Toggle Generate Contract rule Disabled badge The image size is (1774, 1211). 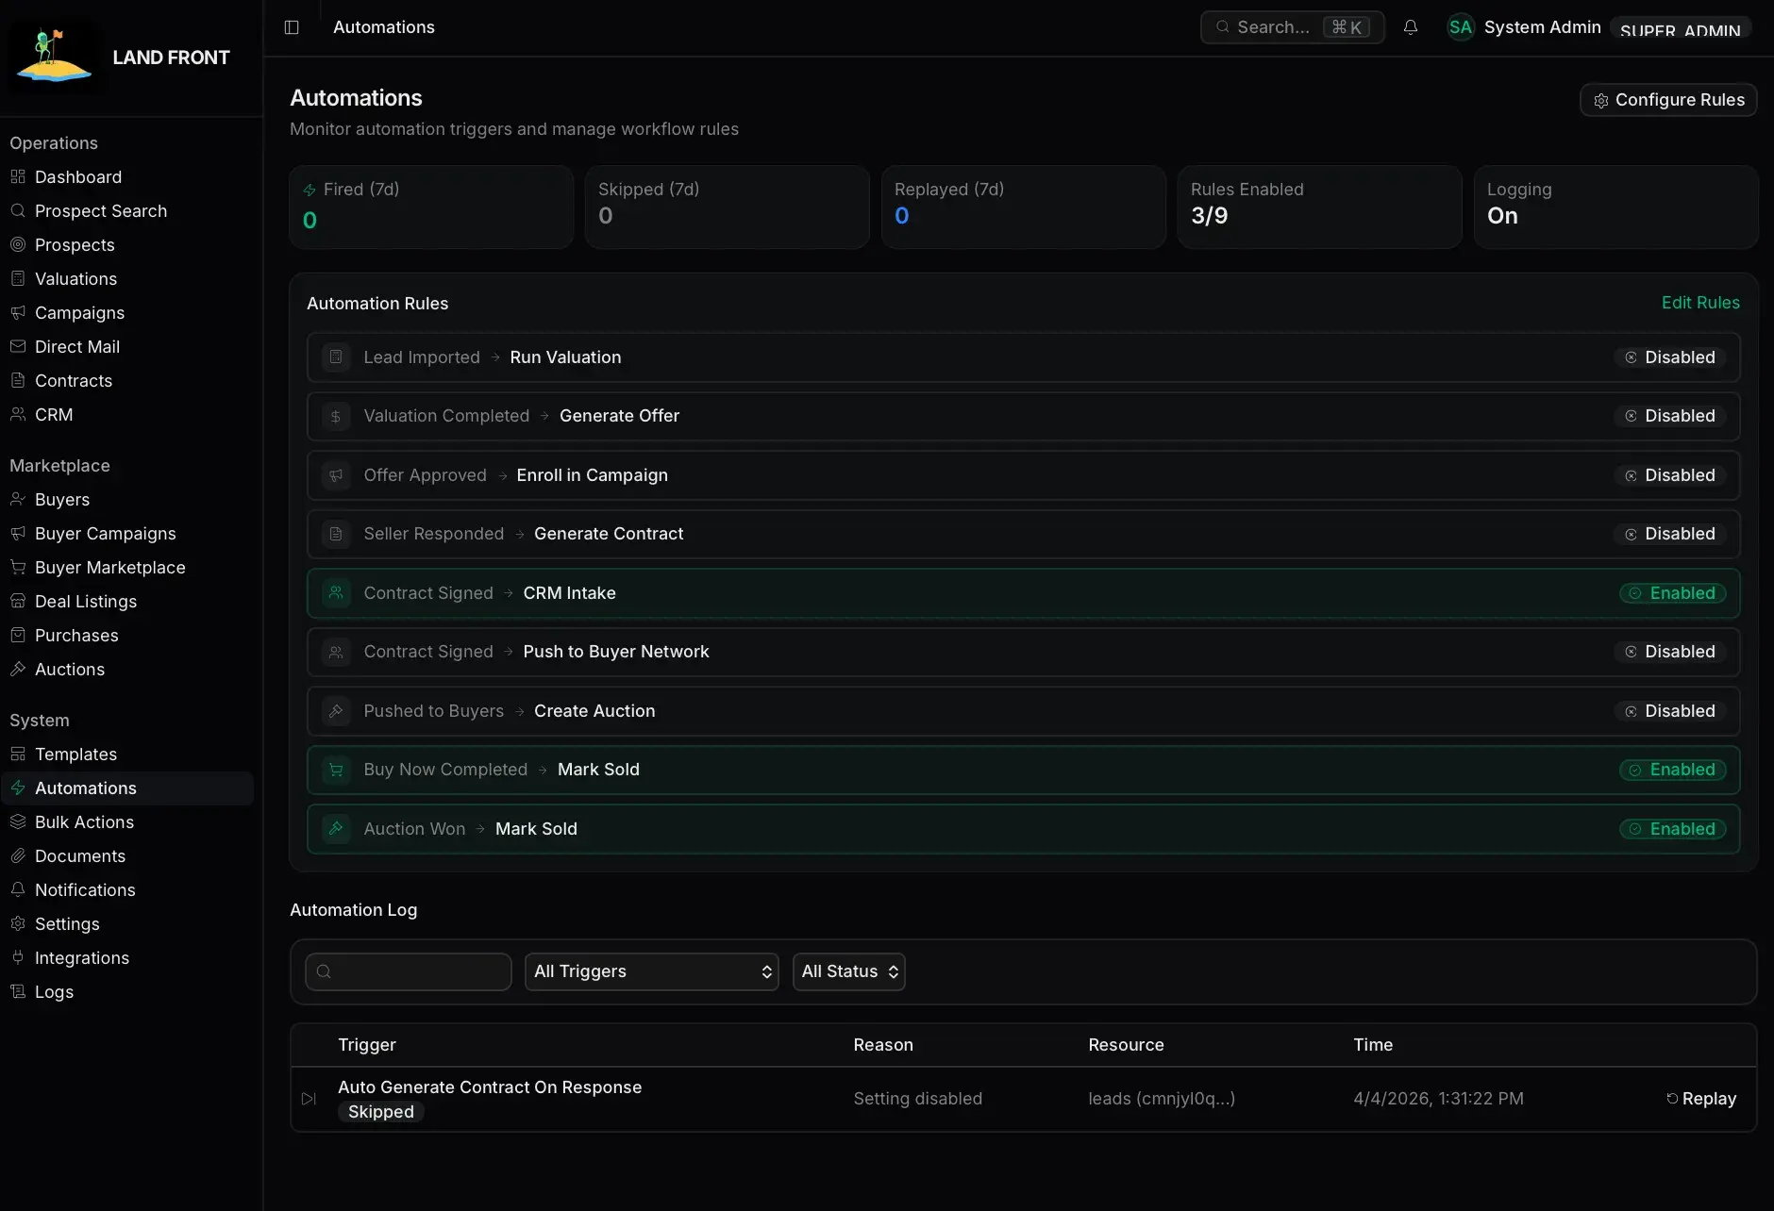(x=1670, y=534)
